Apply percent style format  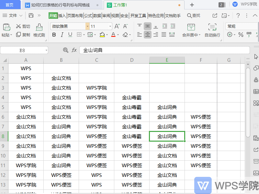point(241,35)
